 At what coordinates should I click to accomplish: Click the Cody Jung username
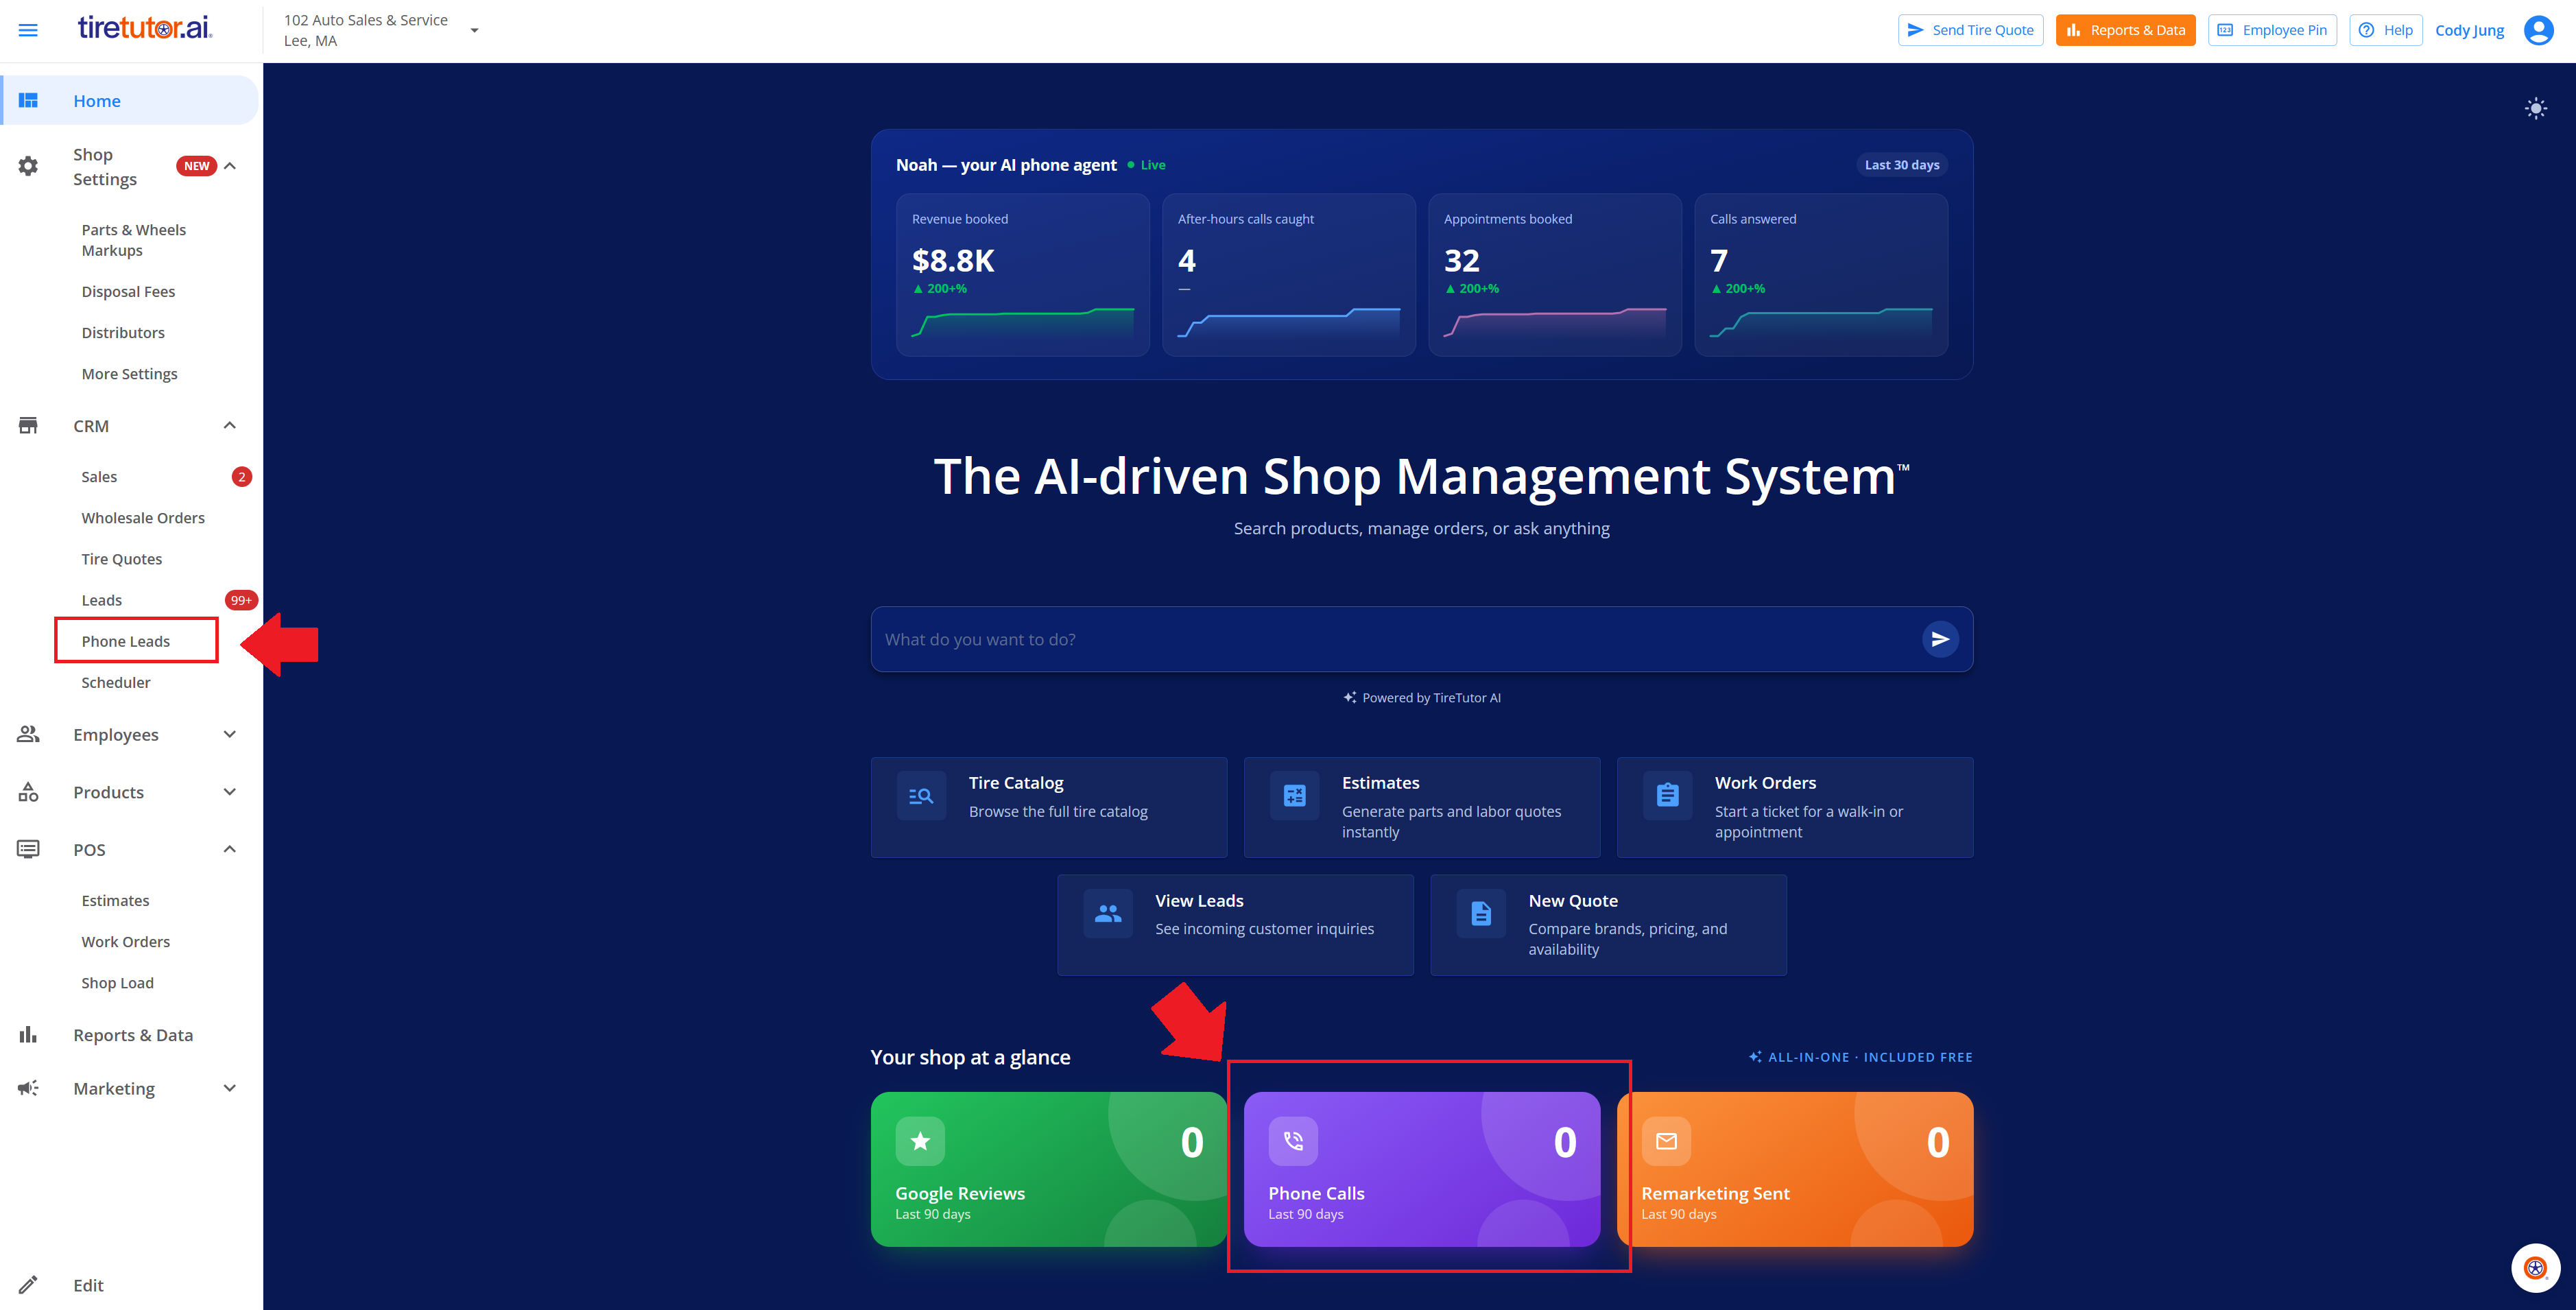coord(2469,30)
